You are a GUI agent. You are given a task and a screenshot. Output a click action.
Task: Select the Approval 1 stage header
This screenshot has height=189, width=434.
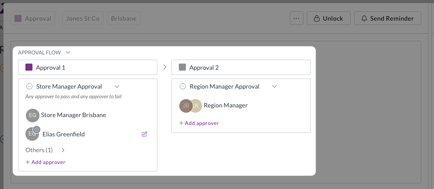tap(88, 68)
